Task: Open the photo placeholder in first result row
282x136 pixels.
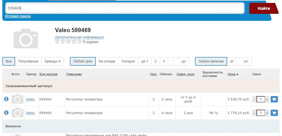Action: point(18,99)
